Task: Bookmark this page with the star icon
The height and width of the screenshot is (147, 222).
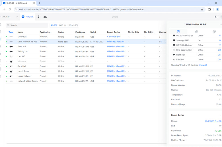Action: (x=202, y=9)
